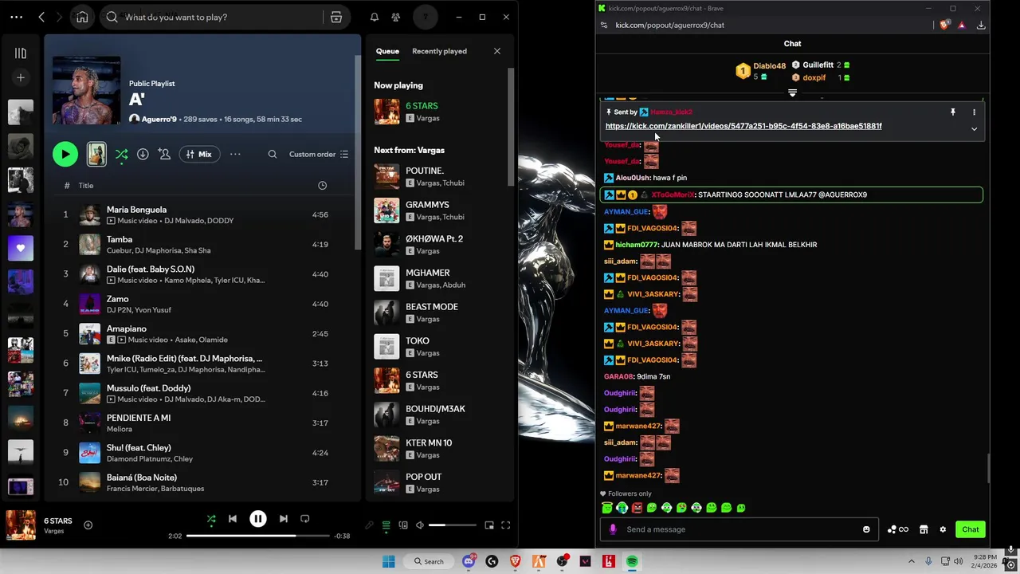Image resolution: width=1020 pixels, height=574 pixels.
Task: Pause the current track in Spotify
Action: click(258, 519)
